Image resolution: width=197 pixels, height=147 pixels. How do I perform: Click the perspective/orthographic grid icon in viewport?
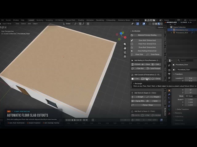(125, 56)
